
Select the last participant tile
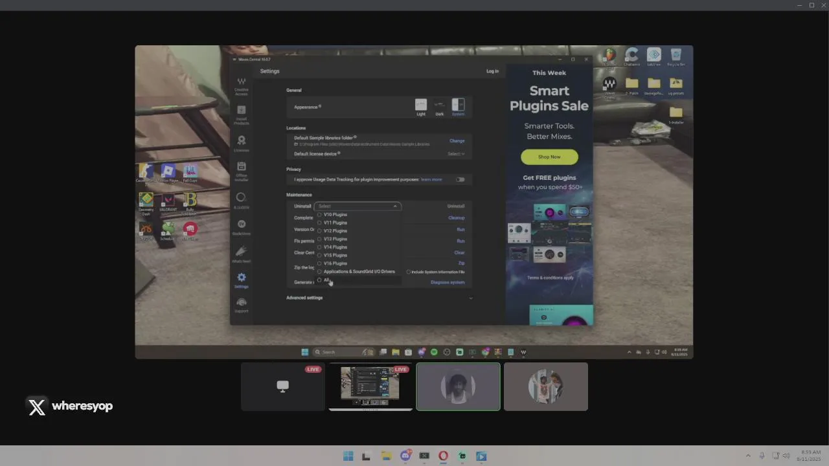546,386
